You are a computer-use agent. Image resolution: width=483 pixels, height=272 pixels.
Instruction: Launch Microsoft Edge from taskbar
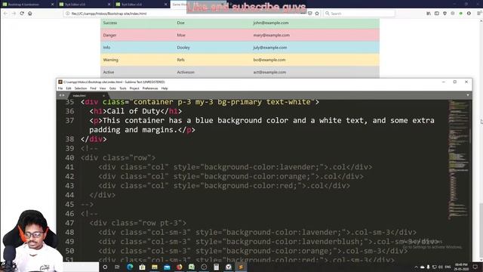(130, 267)
